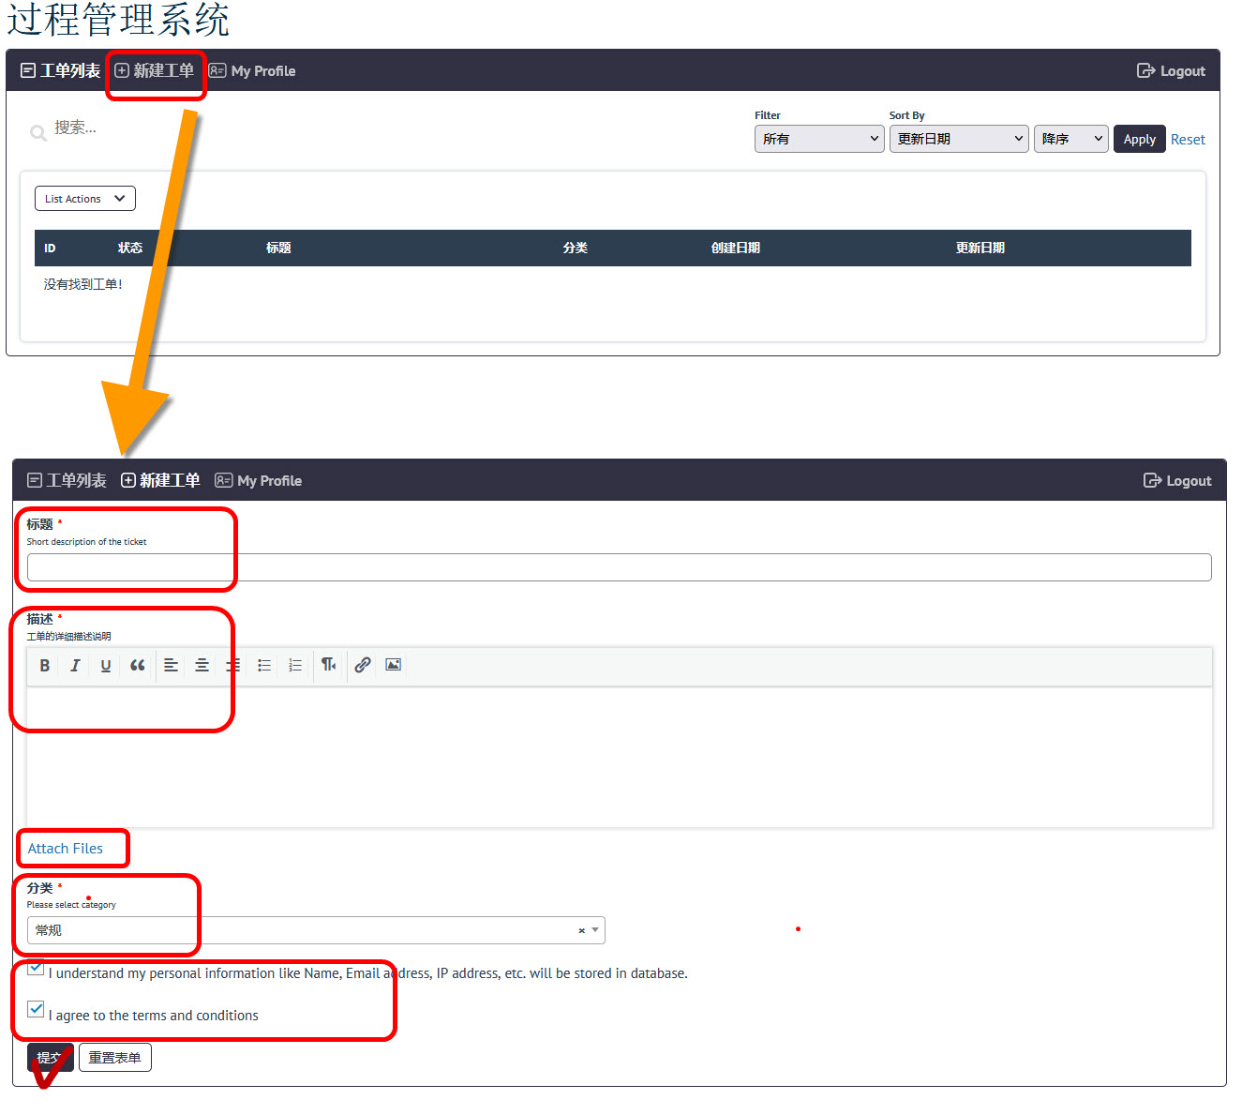
Task: Uncheck the personal information consent checkbox
Action: (x=36, y=968)
